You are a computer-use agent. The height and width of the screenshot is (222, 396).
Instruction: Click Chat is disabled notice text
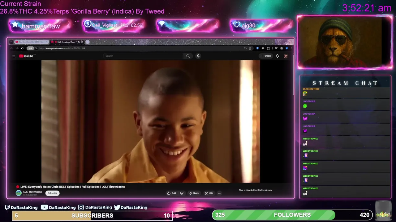click(x=255, y=190)
